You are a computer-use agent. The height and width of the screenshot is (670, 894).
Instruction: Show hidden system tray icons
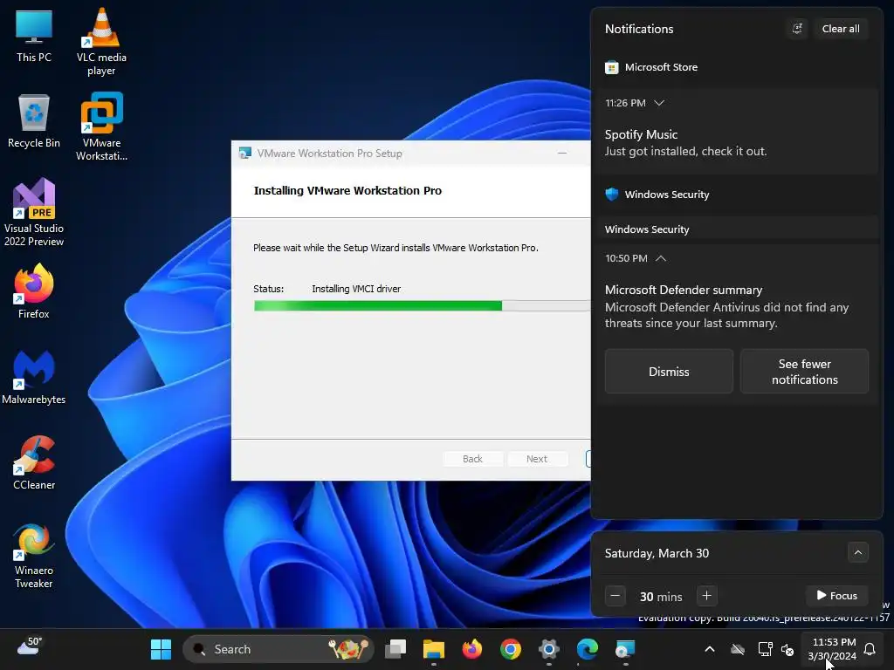tap(710, 649)
